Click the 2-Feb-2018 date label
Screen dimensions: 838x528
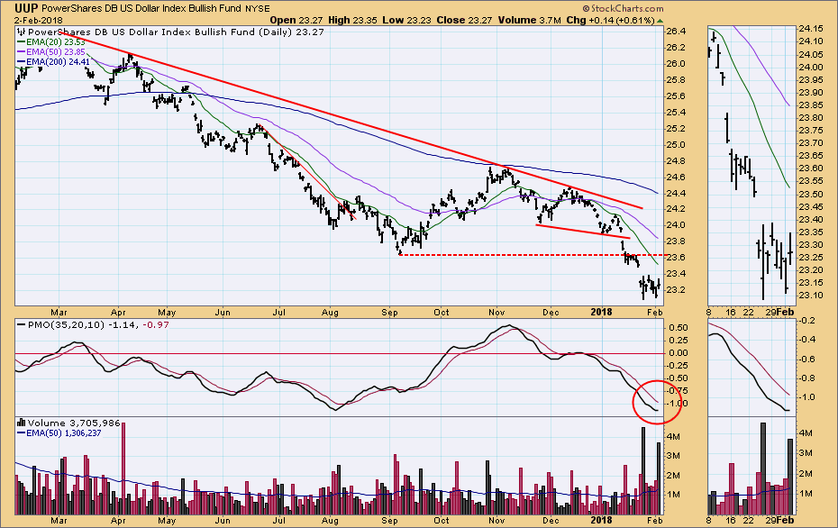coord(39,21)
